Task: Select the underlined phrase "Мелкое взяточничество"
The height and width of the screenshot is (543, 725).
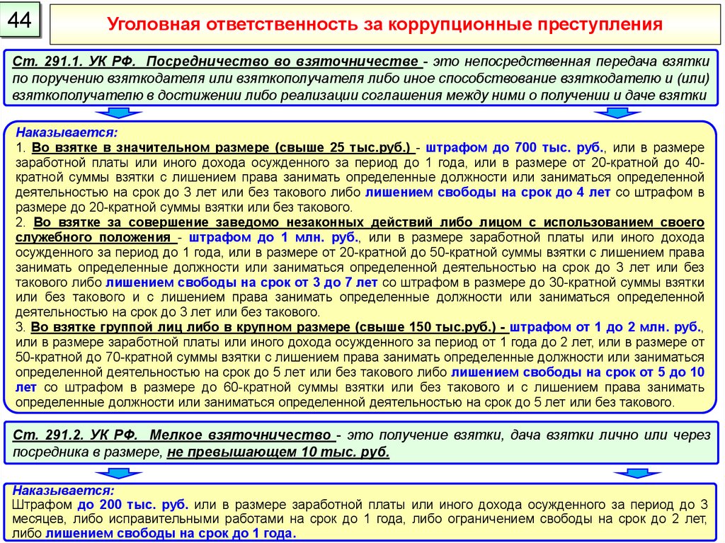Action: point(241,435)
